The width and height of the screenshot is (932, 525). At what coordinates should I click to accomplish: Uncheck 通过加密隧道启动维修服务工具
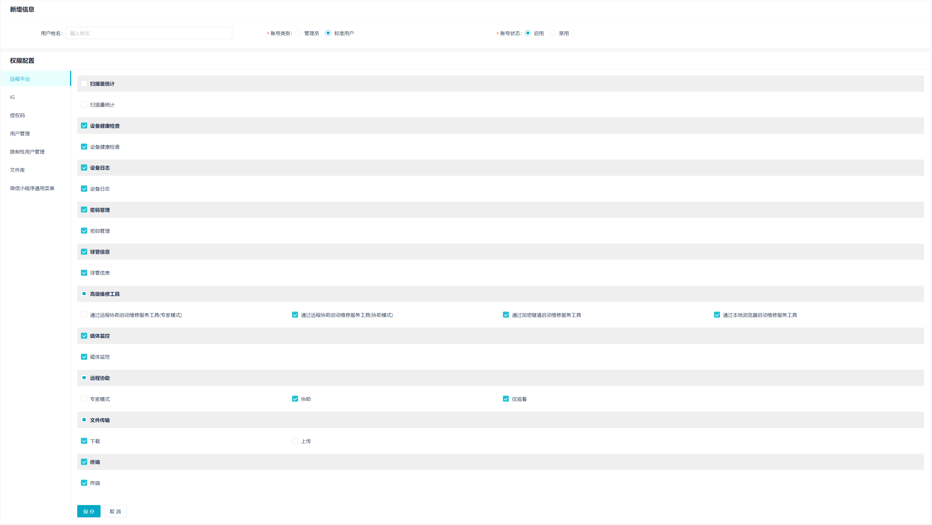click(506, 315)
